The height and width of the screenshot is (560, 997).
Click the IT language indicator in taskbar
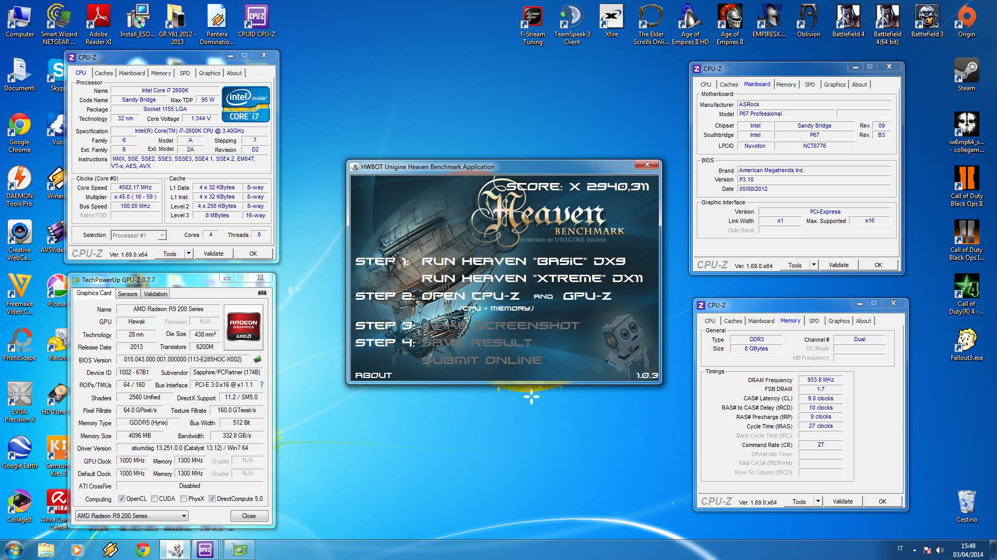[x=900, y=549]
